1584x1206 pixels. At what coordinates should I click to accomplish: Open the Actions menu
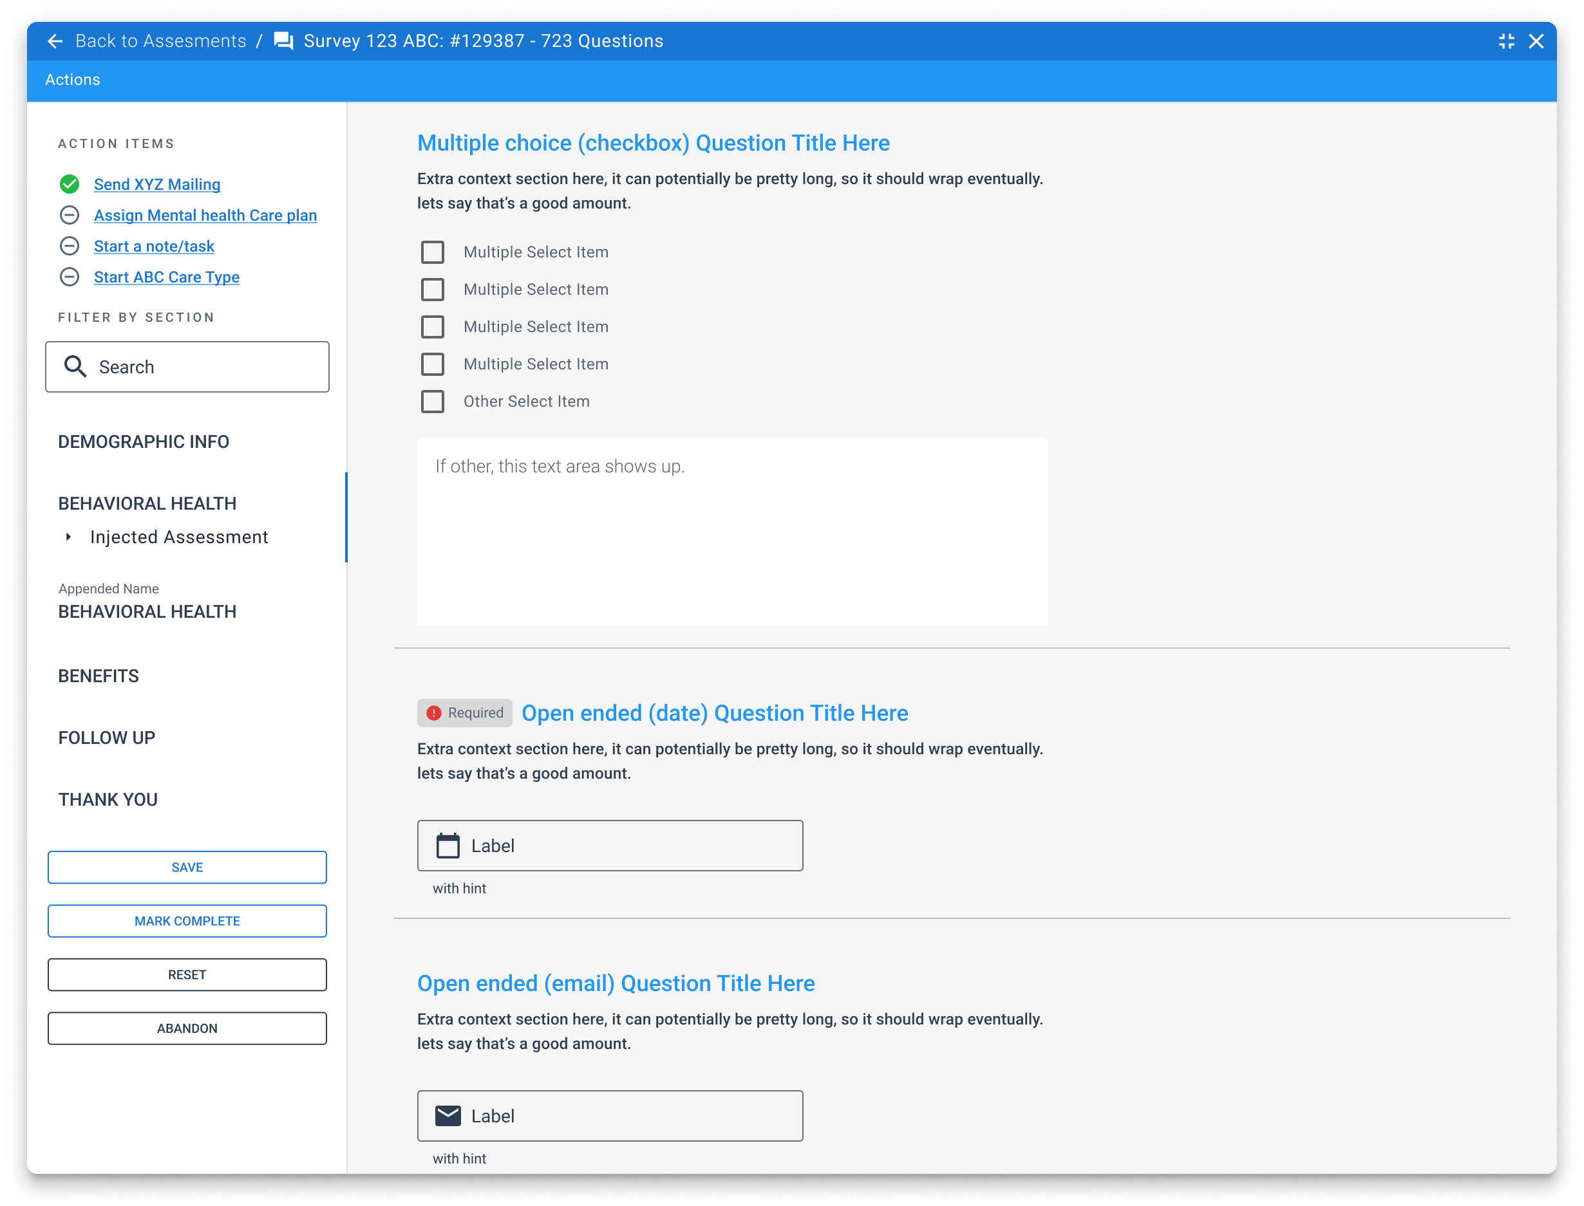click(73, 80)
